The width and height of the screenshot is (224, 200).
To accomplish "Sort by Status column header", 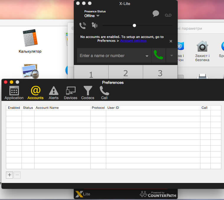I will 28,108.
